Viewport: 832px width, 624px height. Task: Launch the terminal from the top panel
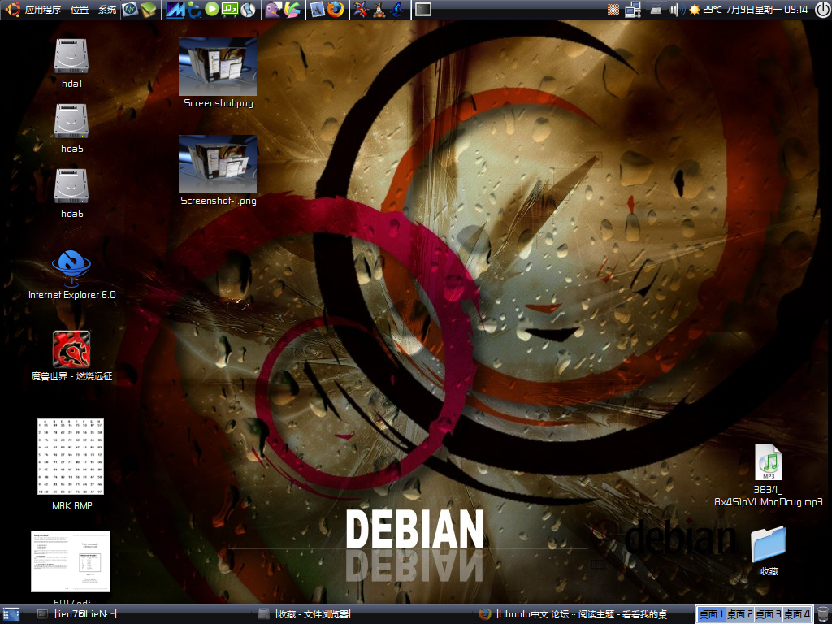point(422,10)
